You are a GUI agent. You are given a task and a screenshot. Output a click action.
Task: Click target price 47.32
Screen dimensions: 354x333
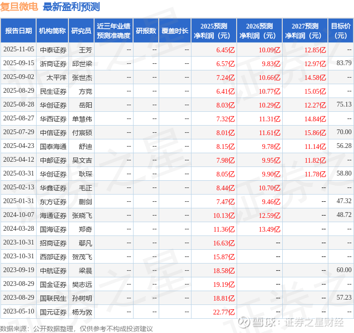click(x=344, y=201)
